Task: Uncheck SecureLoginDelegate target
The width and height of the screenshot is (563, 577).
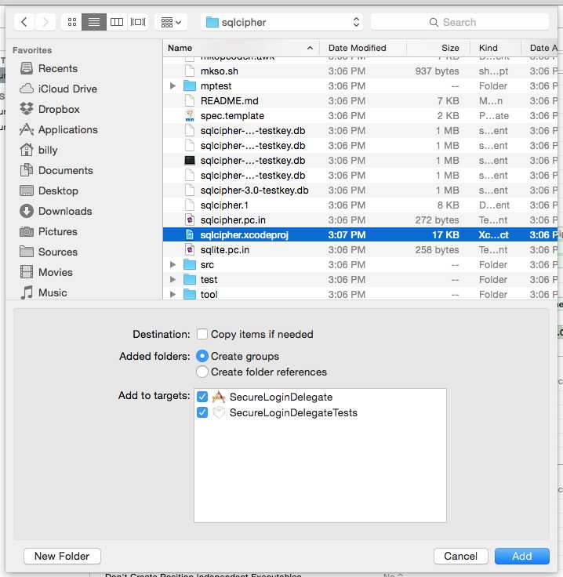Action: click(x=202, y=397)
